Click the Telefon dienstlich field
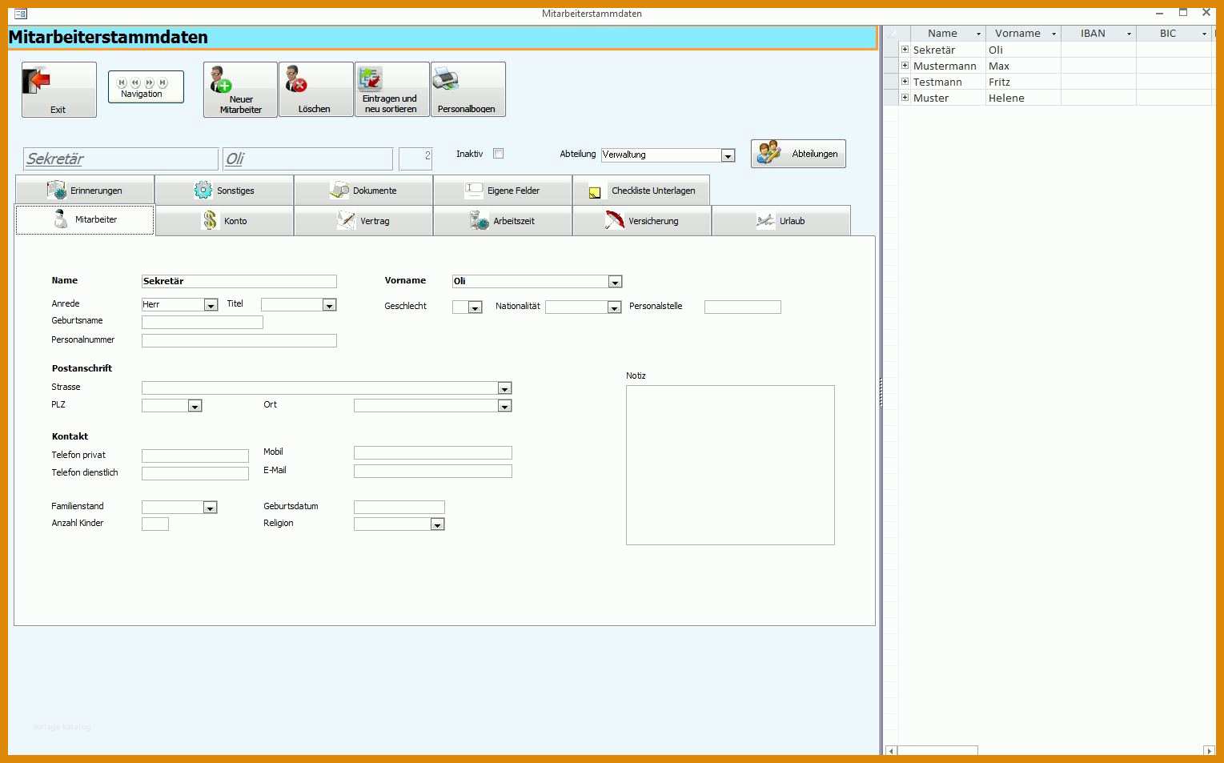Viewport: 1224px width, 763px height. point(195,474)
